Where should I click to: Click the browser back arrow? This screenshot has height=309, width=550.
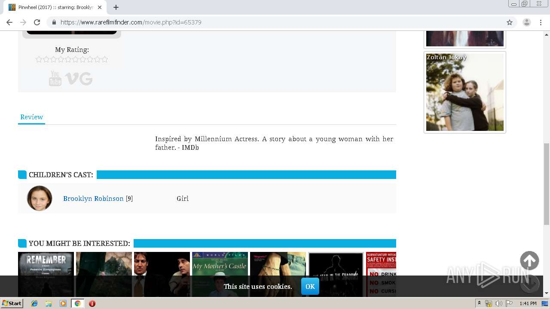(x=9, y=22)
